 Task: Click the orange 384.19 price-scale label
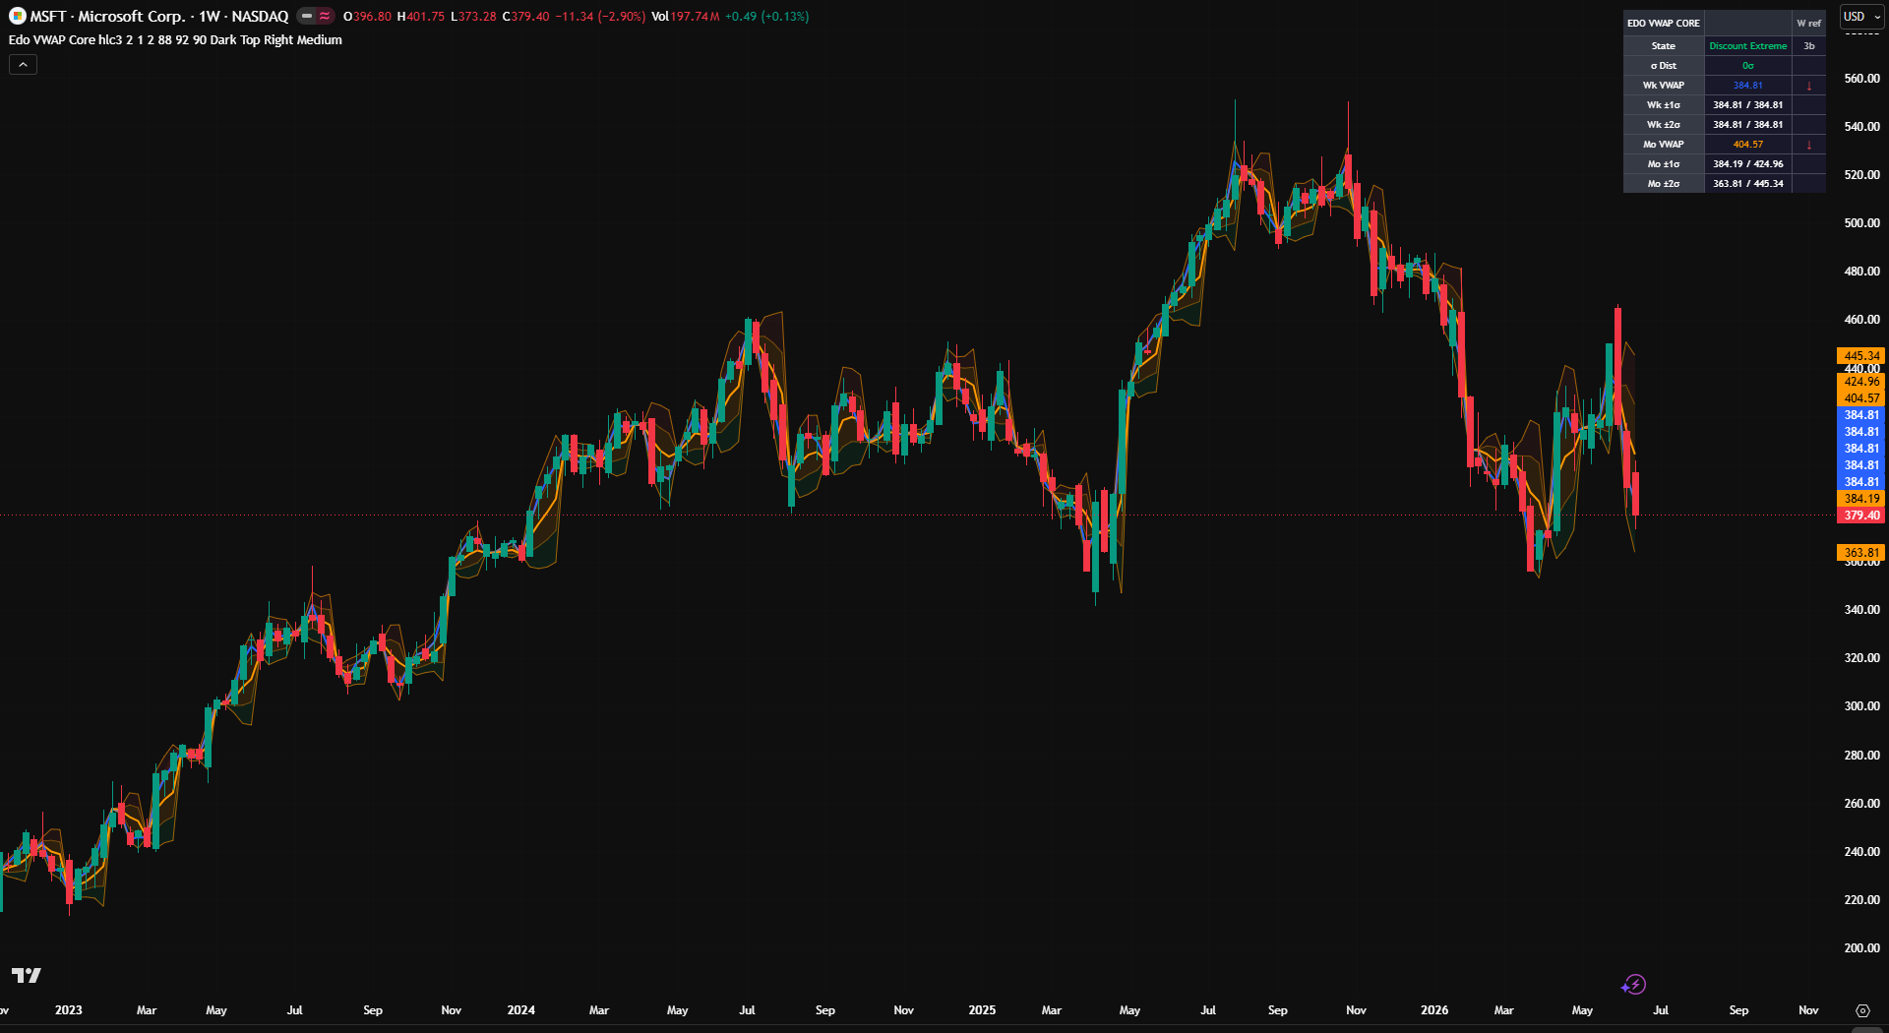tap(1861, 499)
